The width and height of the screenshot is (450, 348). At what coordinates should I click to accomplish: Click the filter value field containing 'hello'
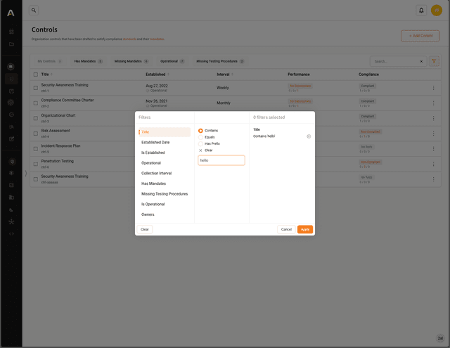[221, 160]
